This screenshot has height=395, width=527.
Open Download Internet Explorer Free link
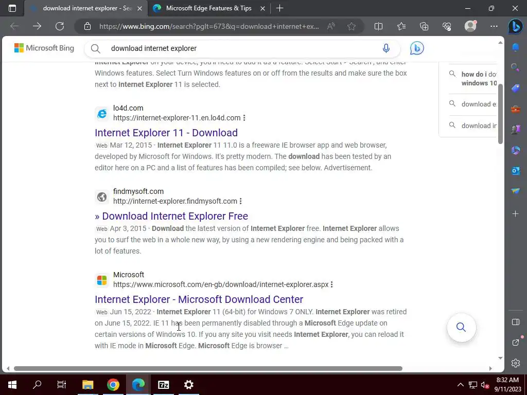click(x=171, y=216)
